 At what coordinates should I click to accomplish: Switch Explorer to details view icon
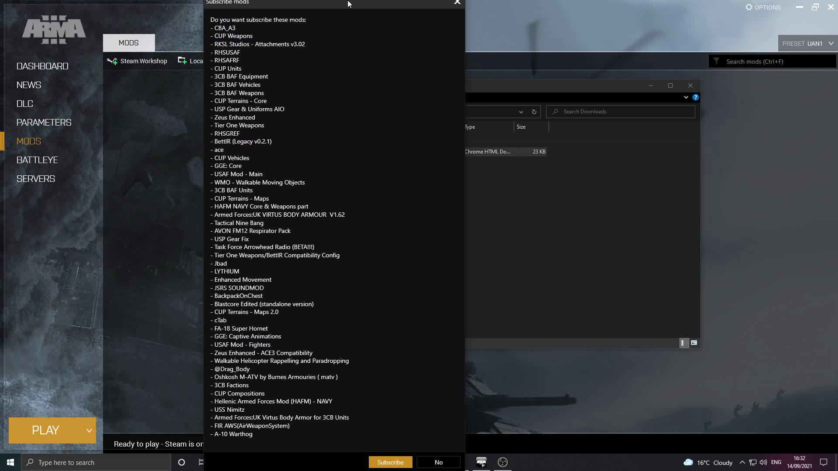click(x=683, y=343)
